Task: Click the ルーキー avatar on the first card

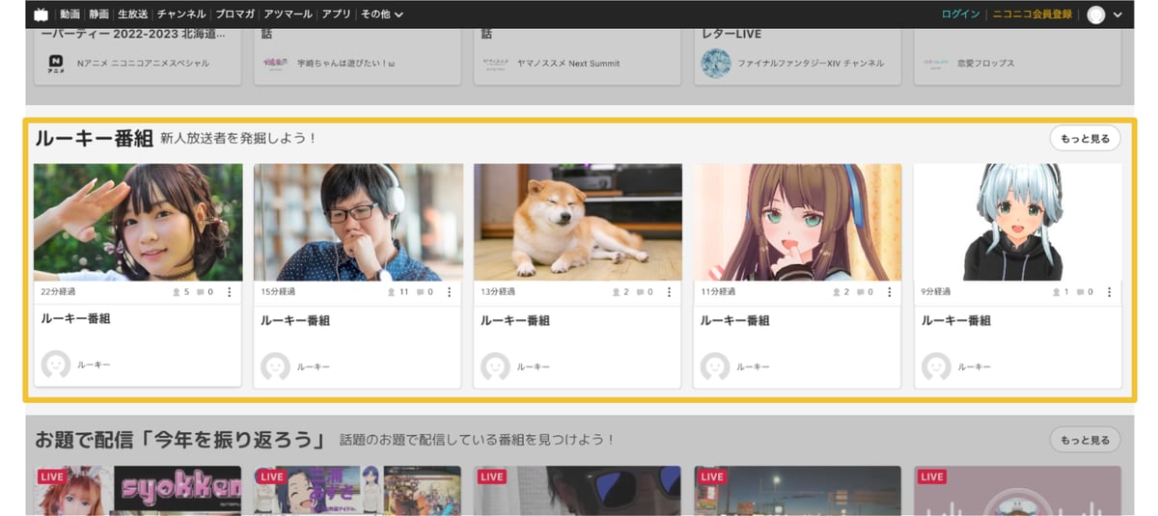Action: 56,366
